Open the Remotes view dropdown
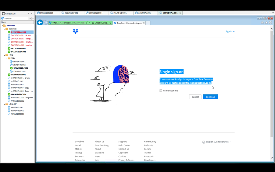 click(x=30, y=19)
